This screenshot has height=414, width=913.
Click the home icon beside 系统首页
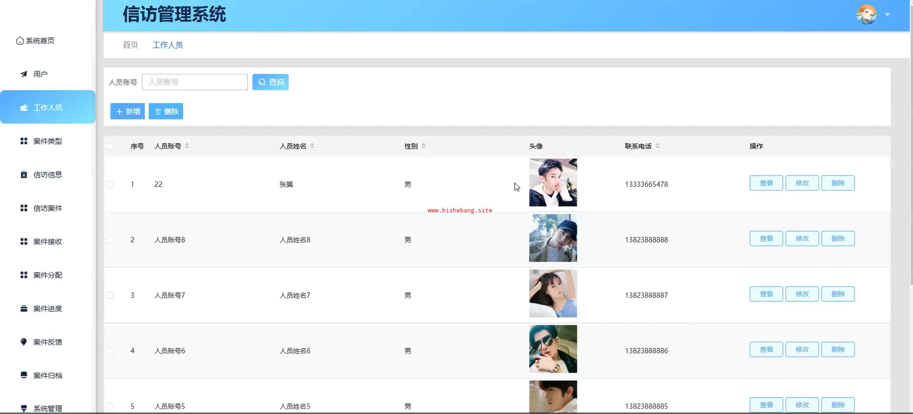pyautogui.click(x=20, y=41)
